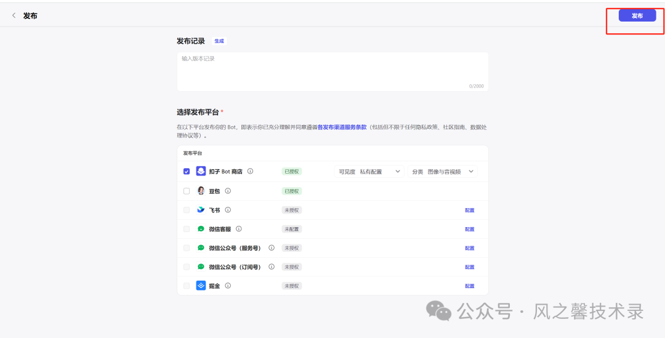Check the 豆包 checkbox
The width and height of the screenshot is (665, 338).
pos(187,191)
